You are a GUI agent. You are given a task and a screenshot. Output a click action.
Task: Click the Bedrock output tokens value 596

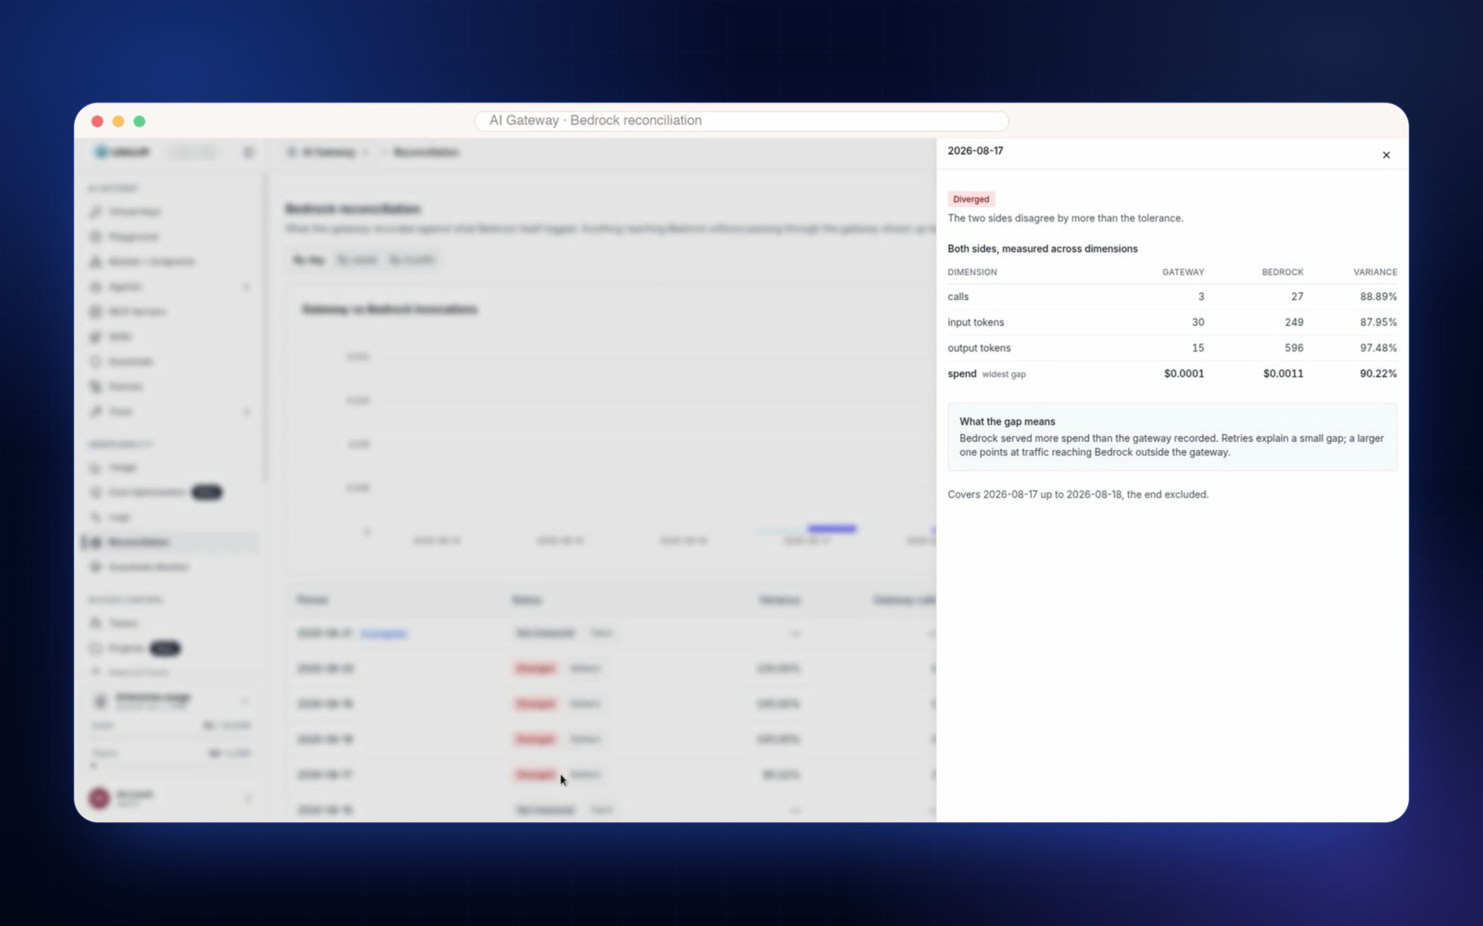(1293, 348)
